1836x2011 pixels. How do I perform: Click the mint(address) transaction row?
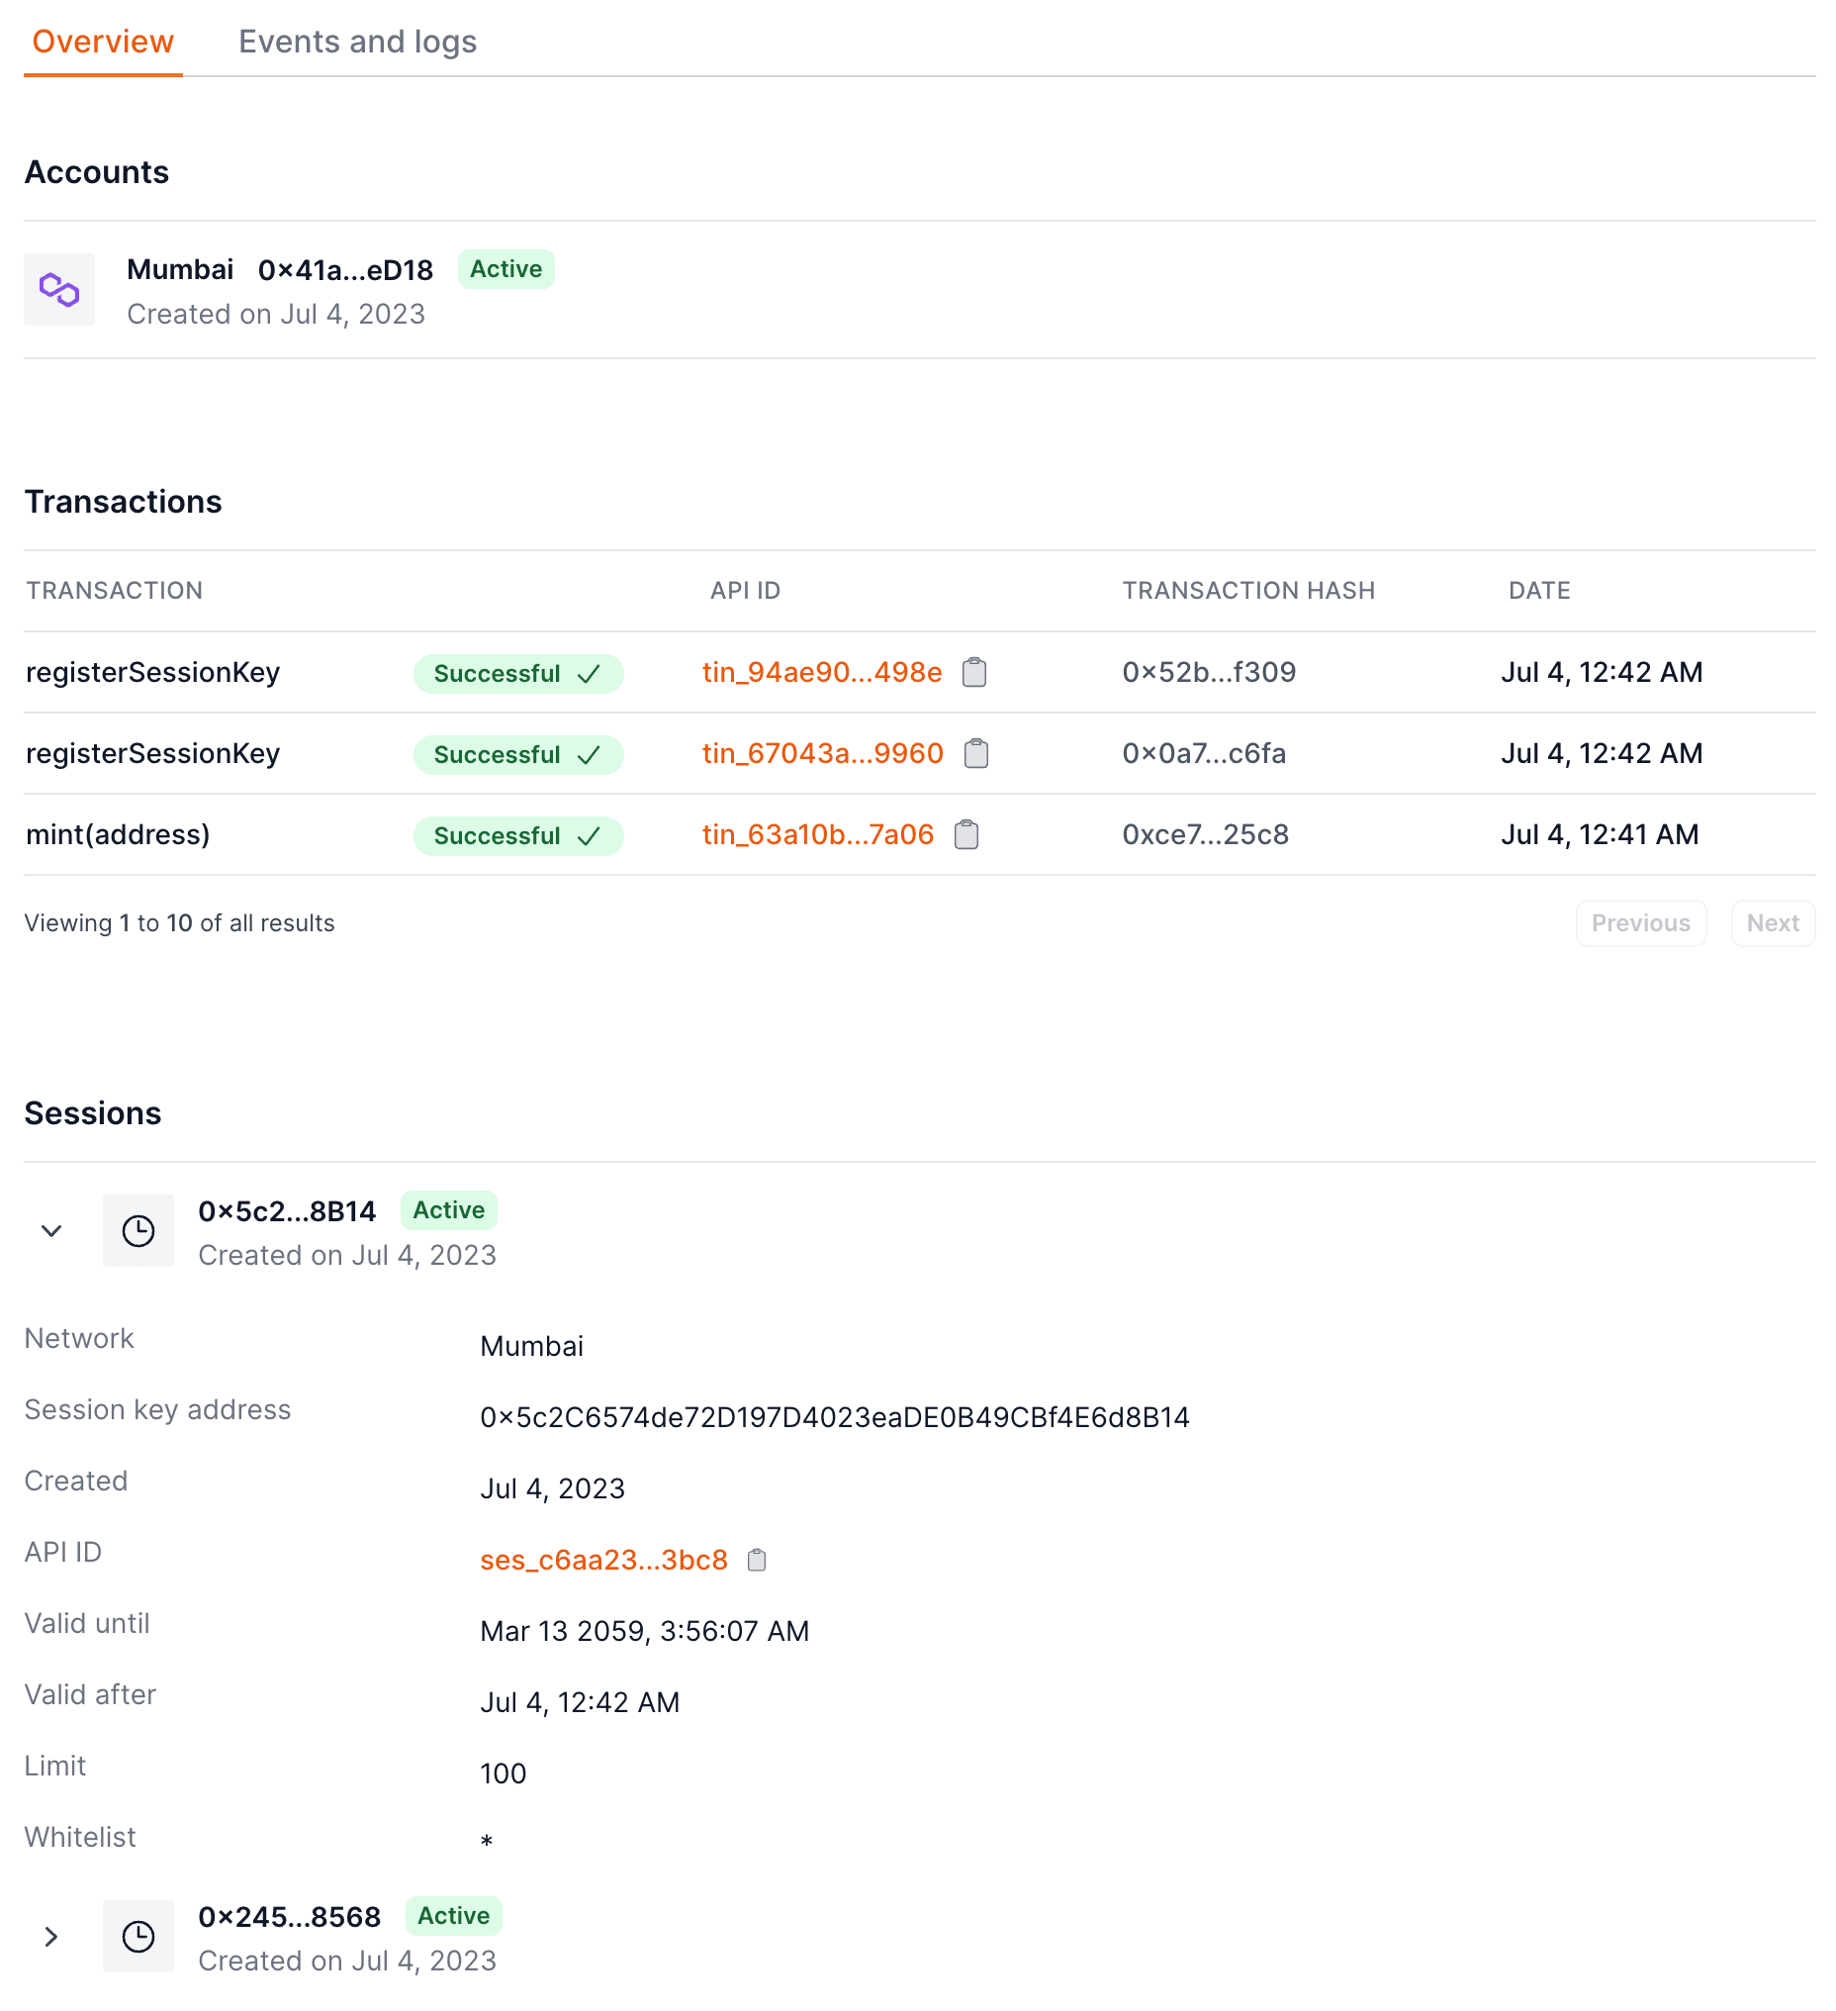[x=118, y=835]
